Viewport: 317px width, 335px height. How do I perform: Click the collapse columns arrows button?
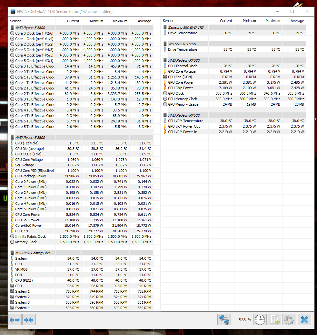(29, 319)
